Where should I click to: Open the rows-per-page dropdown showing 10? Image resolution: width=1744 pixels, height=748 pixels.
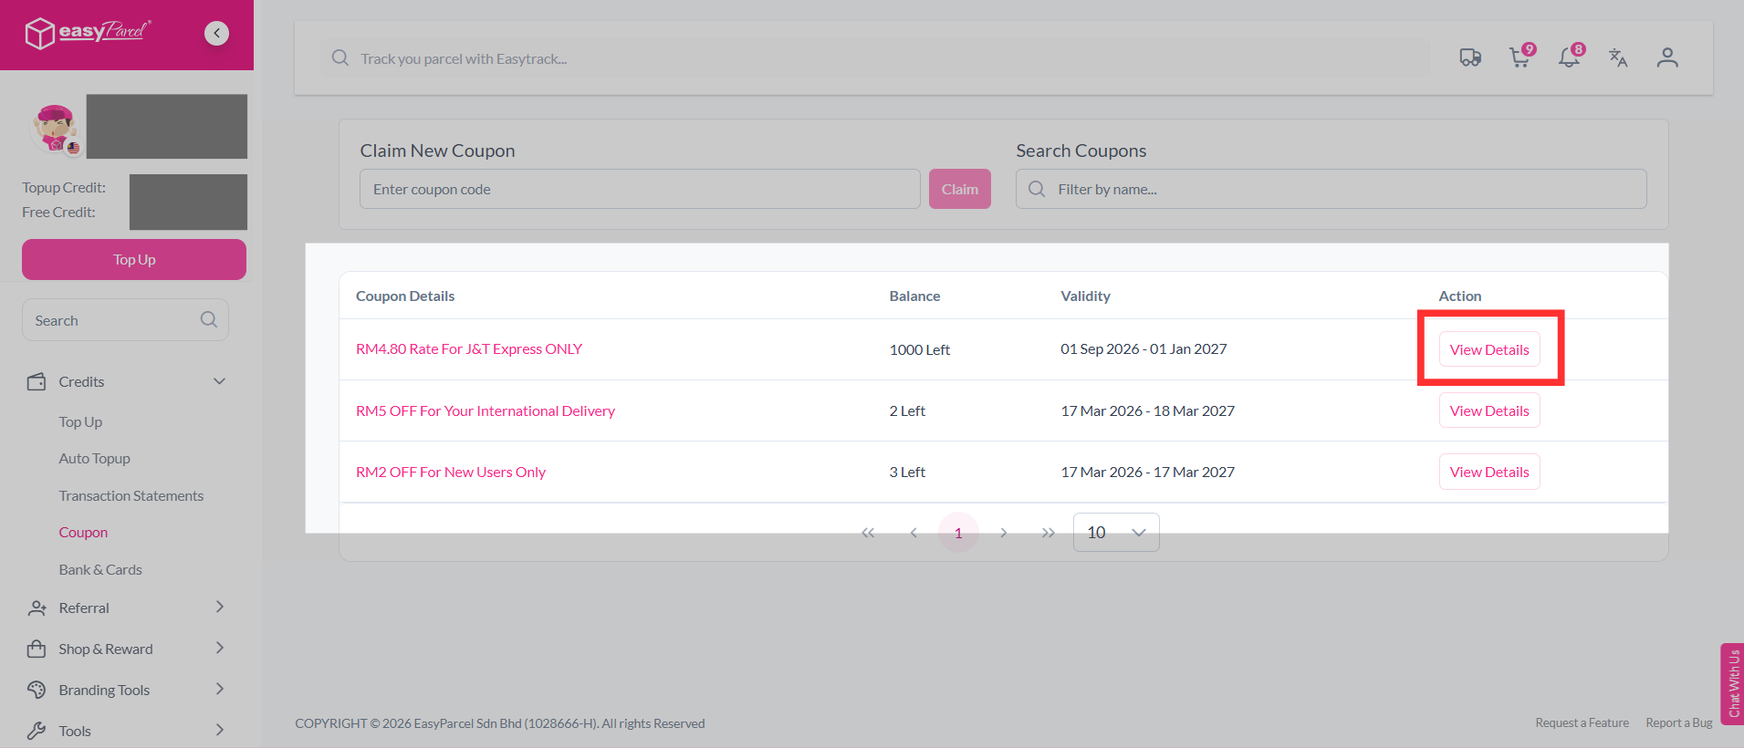(x=1116, y=532)
